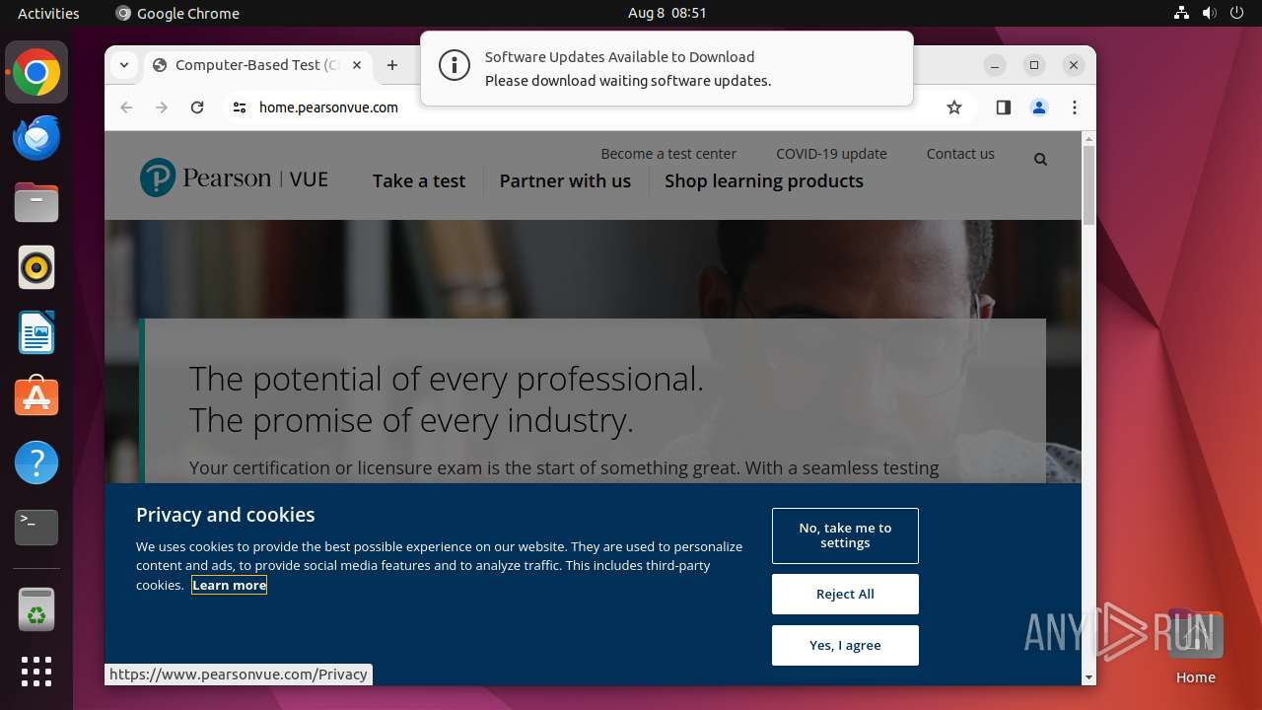The height and width of the screenshot is (710, 1262).
Task: Open a new Chrome tab
Action: (x=392, y=65)
